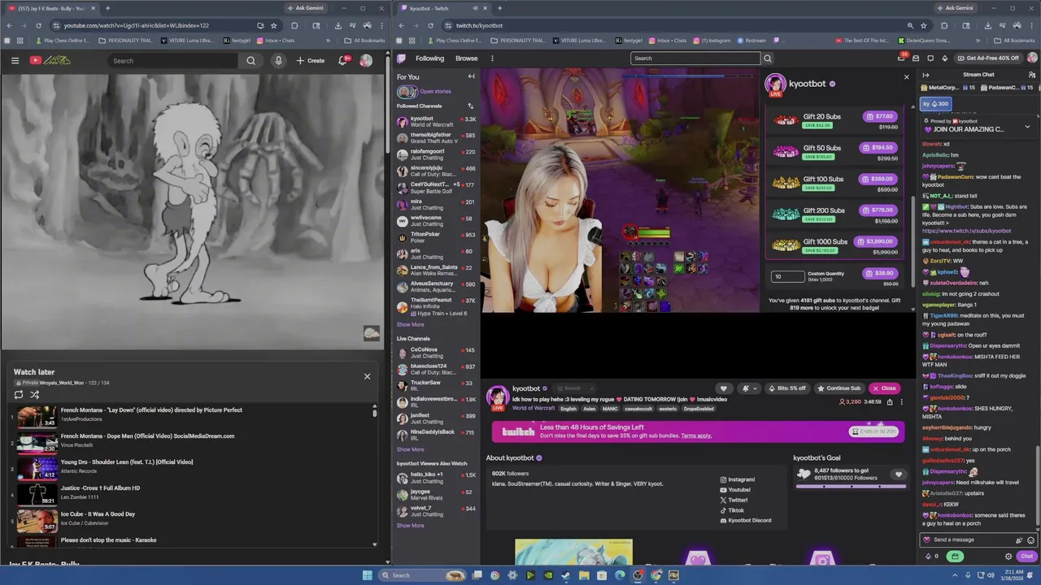Show more live channels below NinaDaddyisBack
This screenshot has width=1041, height=585.
click(x=410, y=449)
